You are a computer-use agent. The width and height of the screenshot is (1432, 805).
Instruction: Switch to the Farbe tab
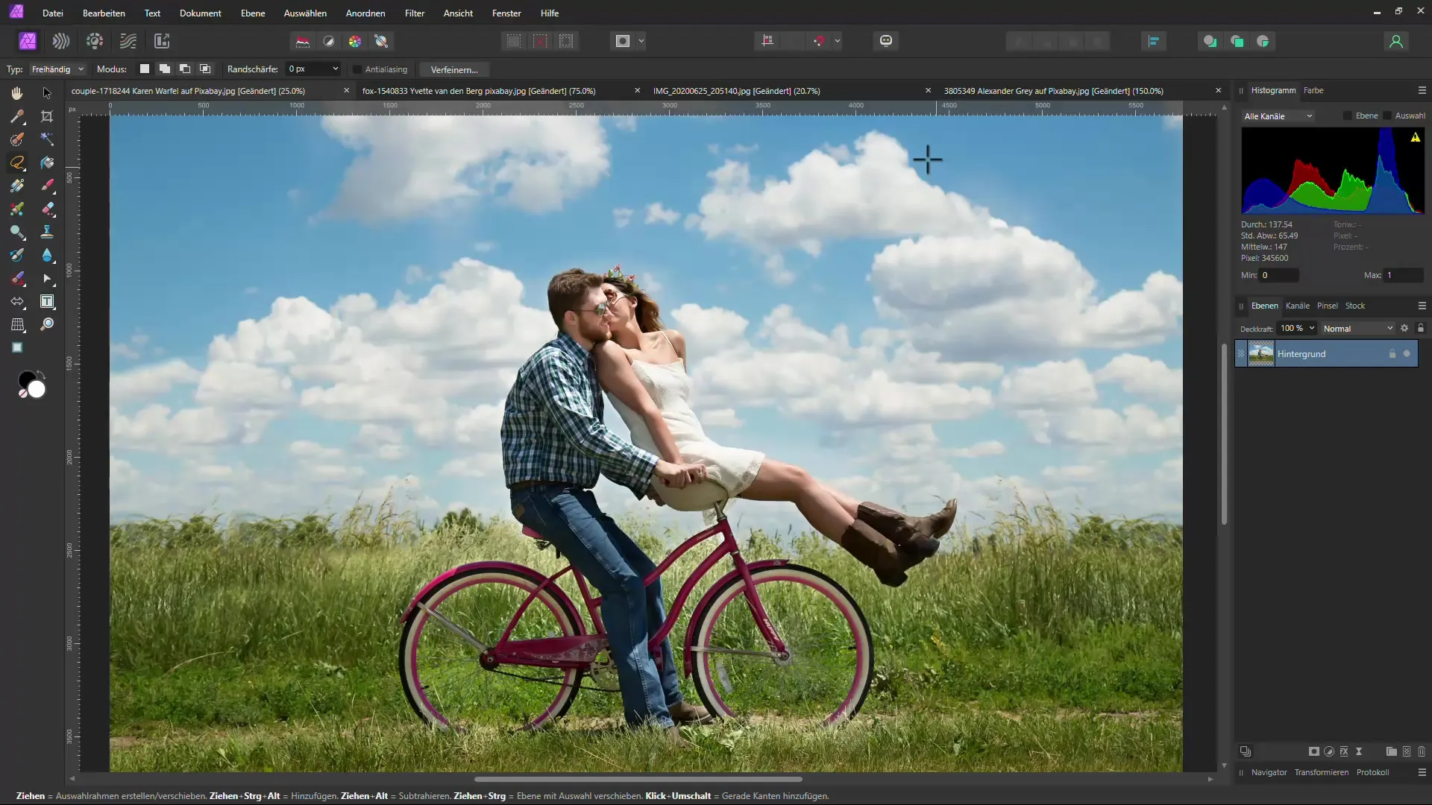(1313, 90)
